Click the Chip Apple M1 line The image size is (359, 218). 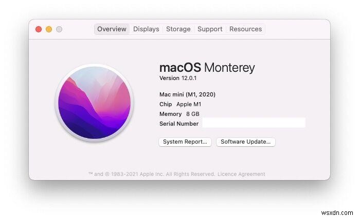point(180,104)
